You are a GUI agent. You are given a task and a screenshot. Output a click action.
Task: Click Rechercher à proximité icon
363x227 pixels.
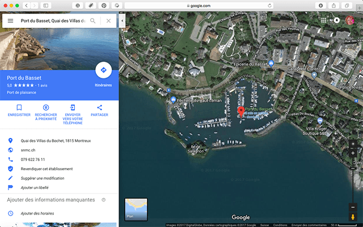(x=46, y=107)
